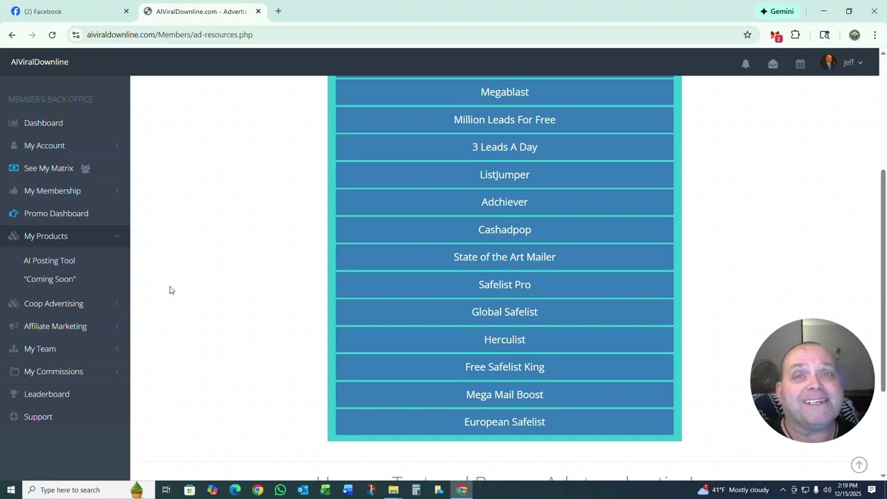Open Microsoft Edge from the taskbar
This screenshot has width=887, height=499.
tap(235, 490)
